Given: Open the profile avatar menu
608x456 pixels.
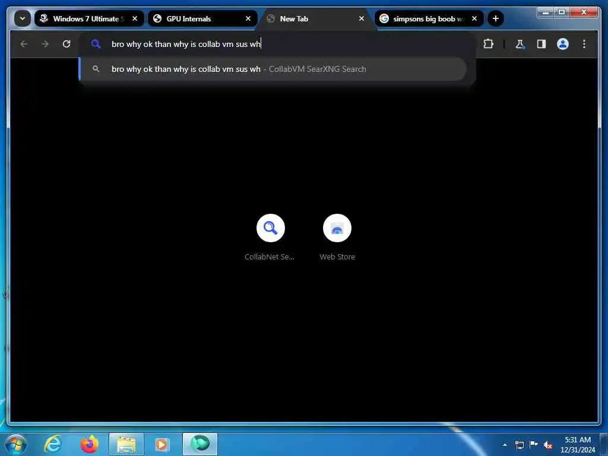Looking at the screenshot, I should pyautogui.click(x=563, y=44).
